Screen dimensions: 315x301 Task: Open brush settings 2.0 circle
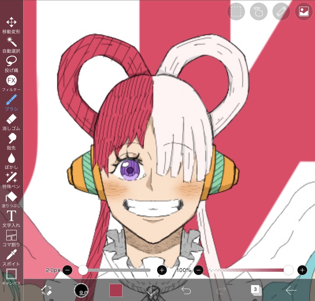[81, 290]
